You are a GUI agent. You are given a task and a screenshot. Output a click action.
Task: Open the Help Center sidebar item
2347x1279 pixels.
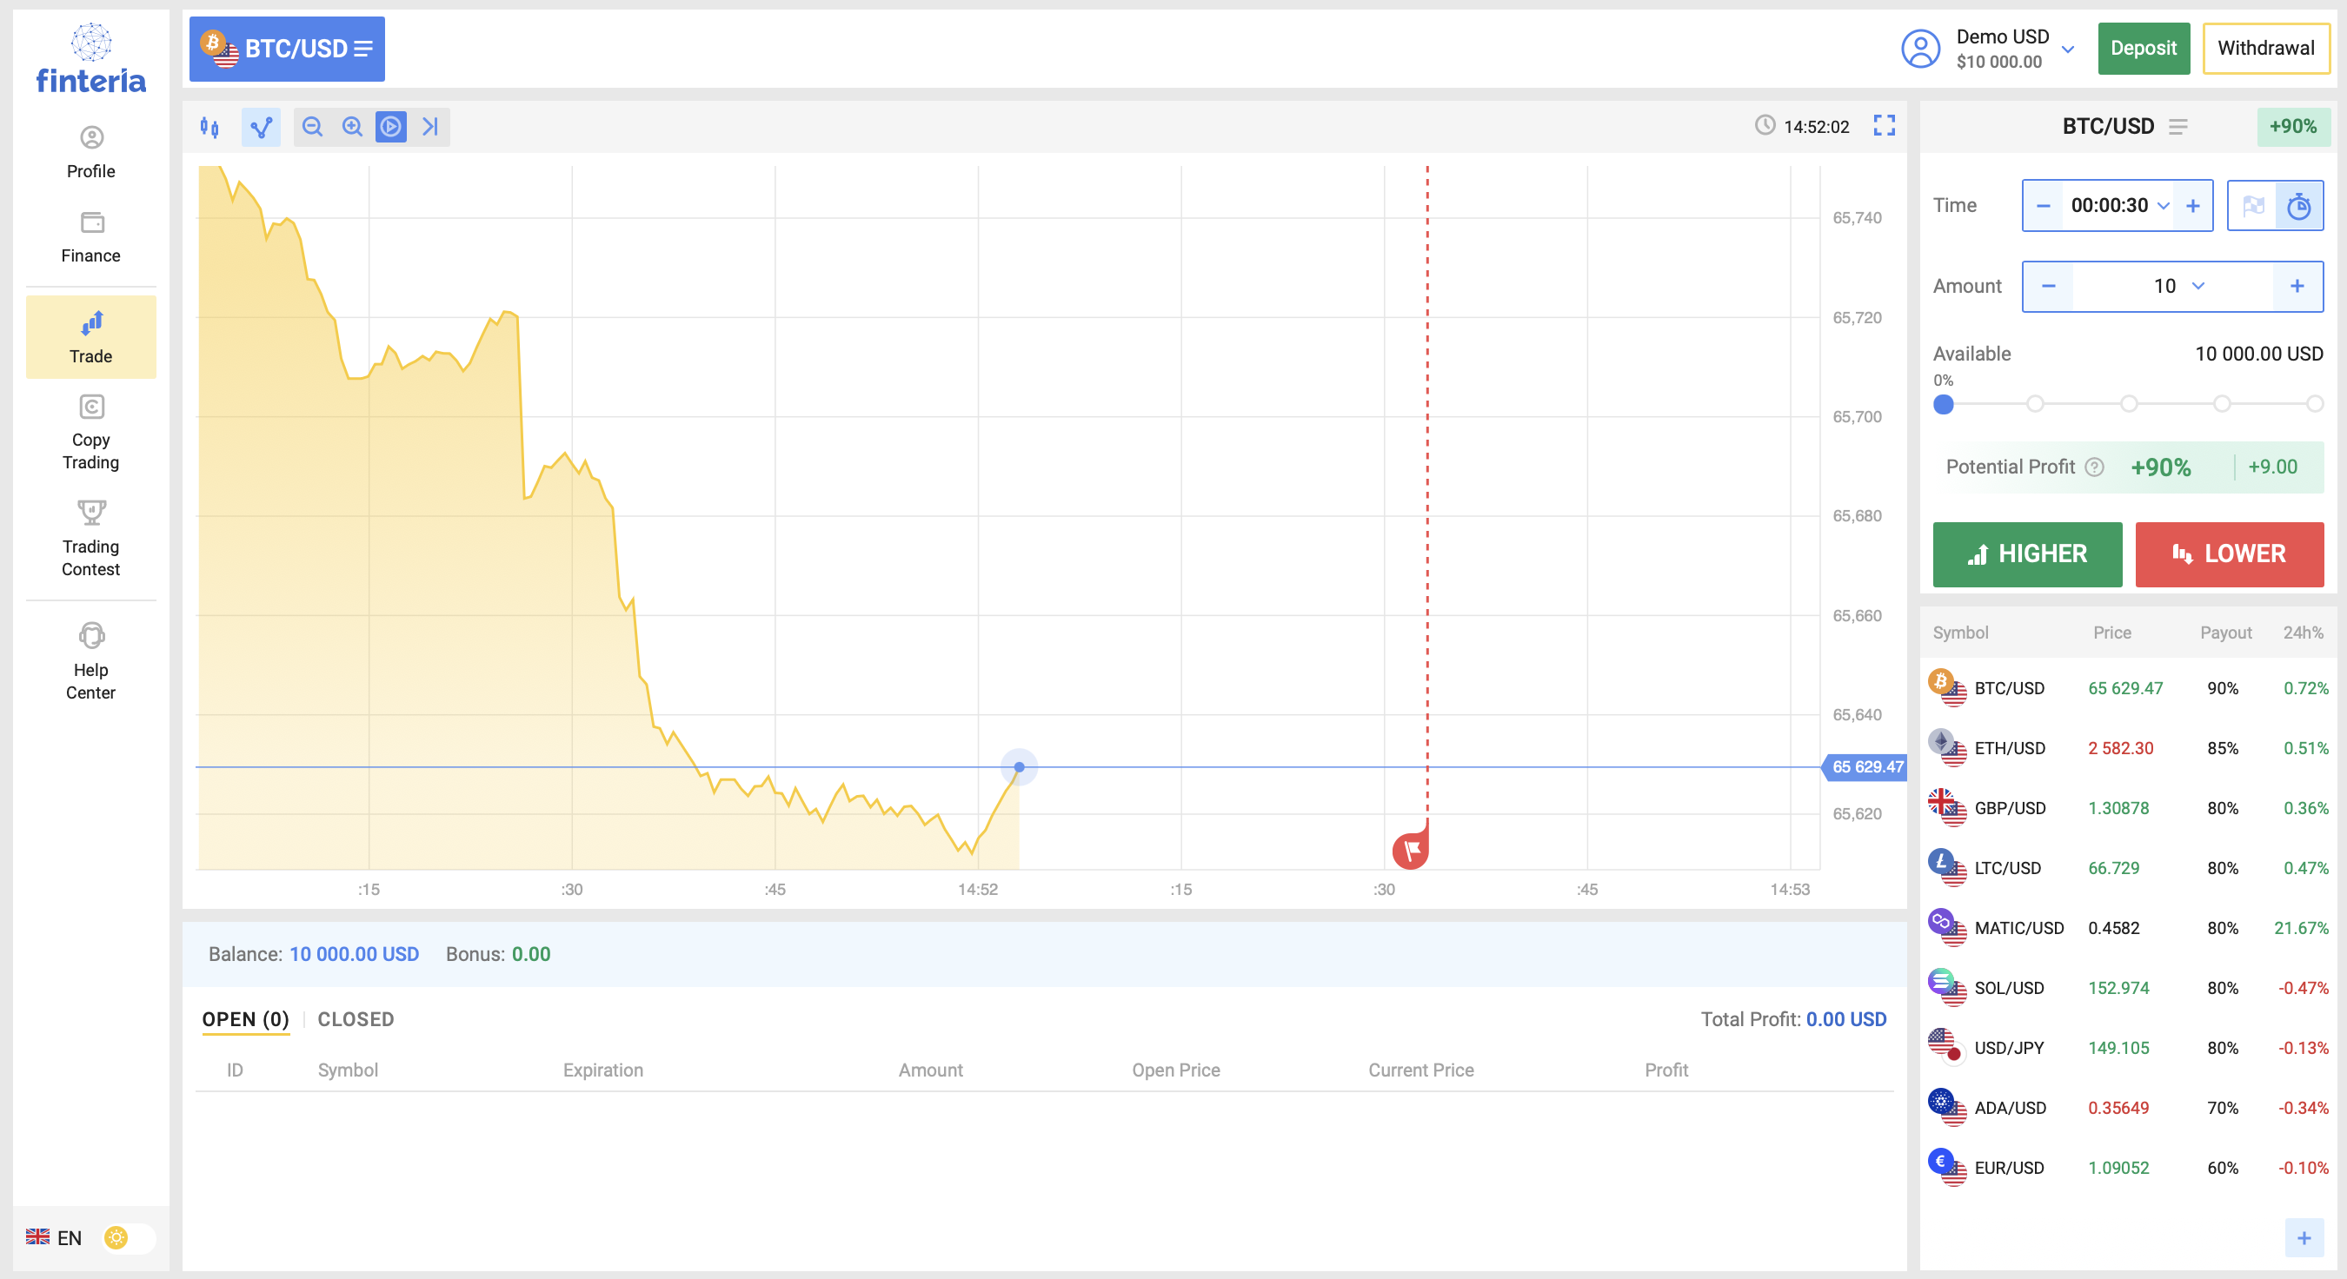click(90, 659)
